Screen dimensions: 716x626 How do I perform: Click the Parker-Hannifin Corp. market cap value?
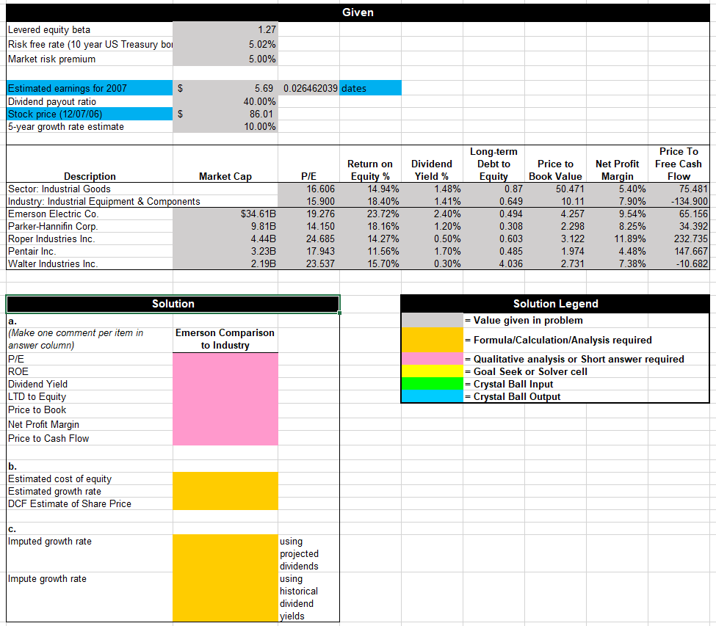pyautogui.click(x=224, y=226)
